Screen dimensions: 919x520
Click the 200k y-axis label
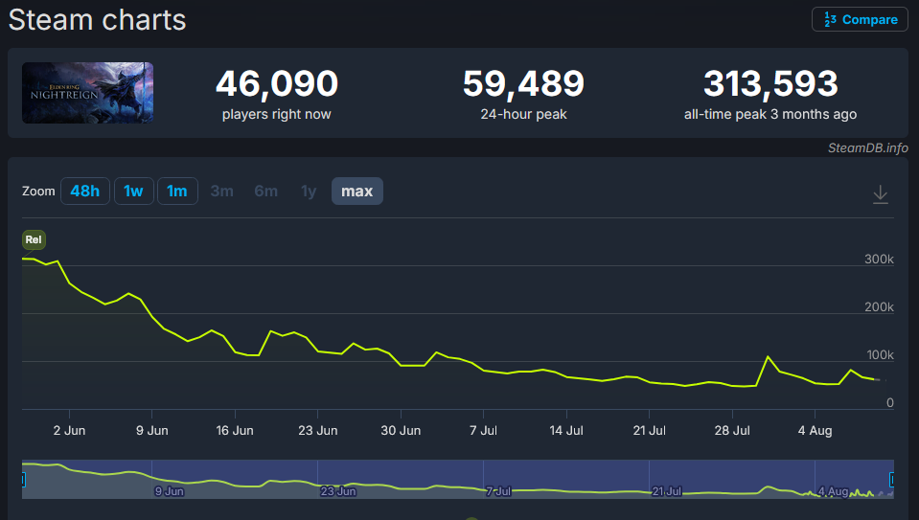[x=879, y=306]
